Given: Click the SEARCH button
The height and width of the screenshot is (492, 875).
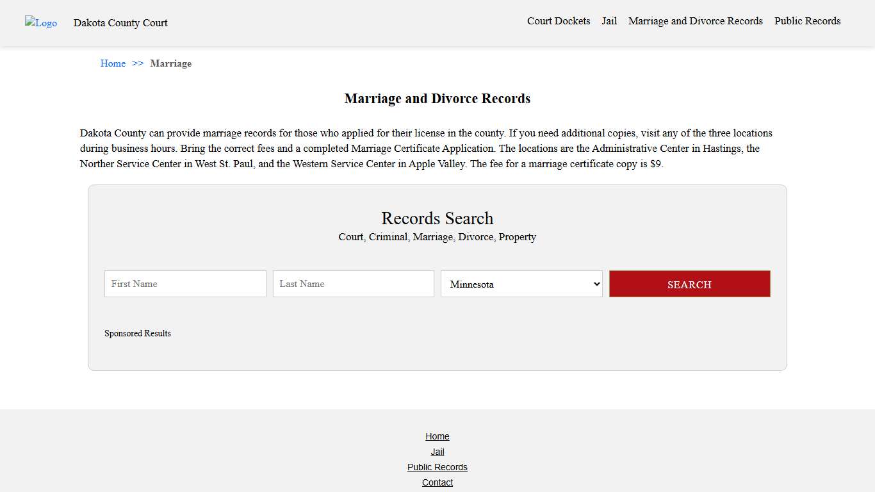Looking at the screenshot, I should tap(689, 284).
